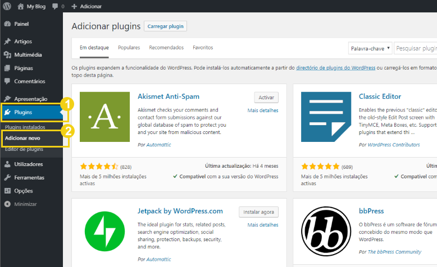Image resolution: width=437 pixels, height=267 pixels.
Task: Click the Páginas pages icon
Action: 7,68
